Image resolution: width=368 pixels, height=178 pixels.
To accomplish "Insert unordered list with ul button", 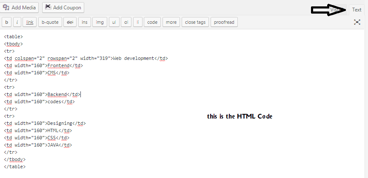I will tap(114, 22).
